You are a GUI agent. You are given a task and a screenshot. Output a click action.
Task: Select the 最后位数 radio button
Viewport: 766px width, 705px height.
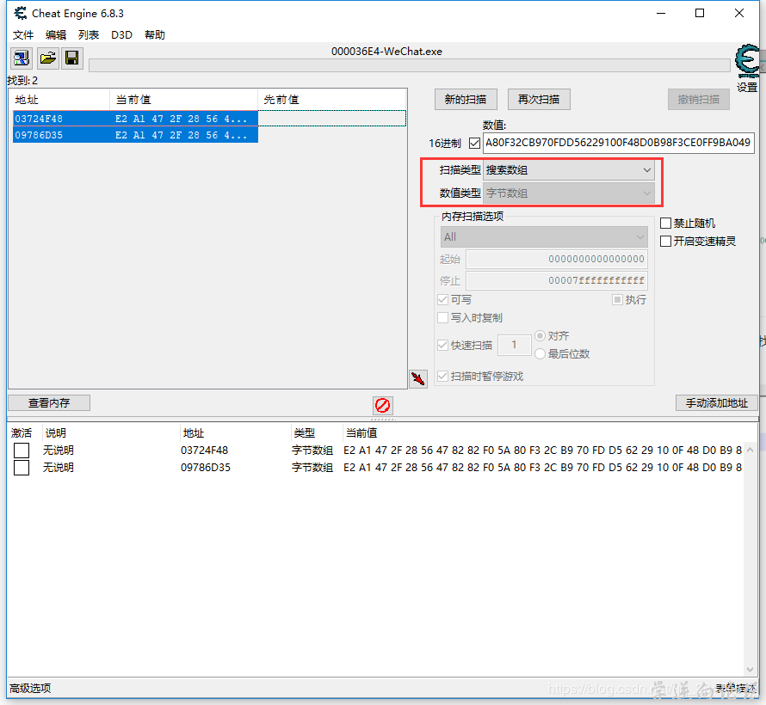point(540,353)
